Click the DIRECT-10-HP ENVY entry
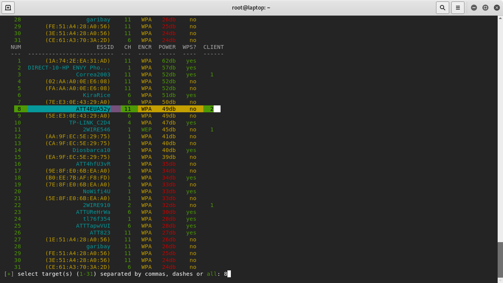 69,68
